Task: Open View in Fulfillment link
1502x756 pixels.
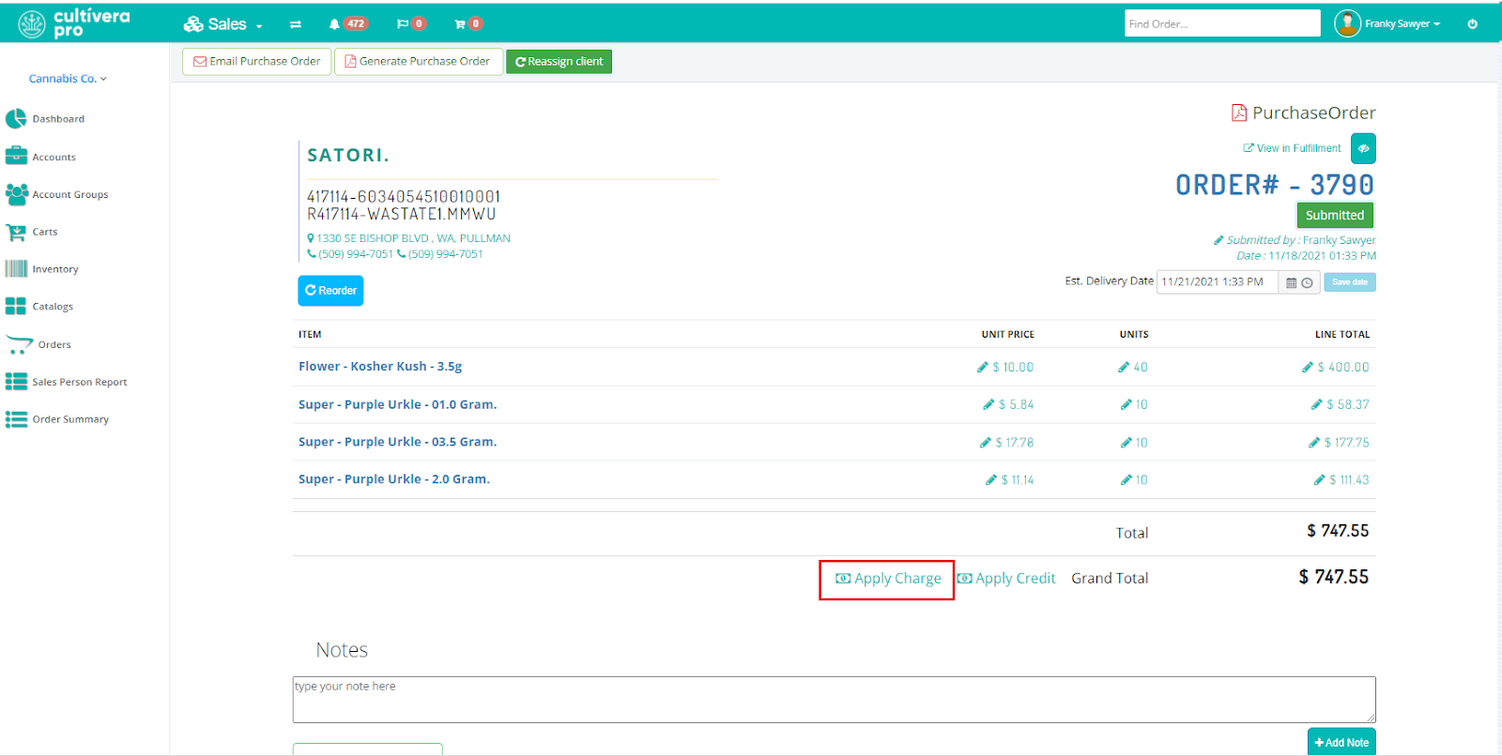Action: click(x=1292, y=148)
